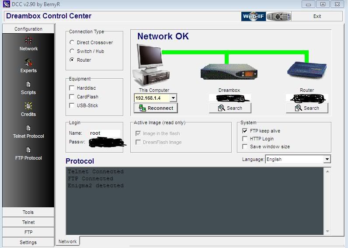
Task: Click the login Name field with root
Action: point(104,133)
